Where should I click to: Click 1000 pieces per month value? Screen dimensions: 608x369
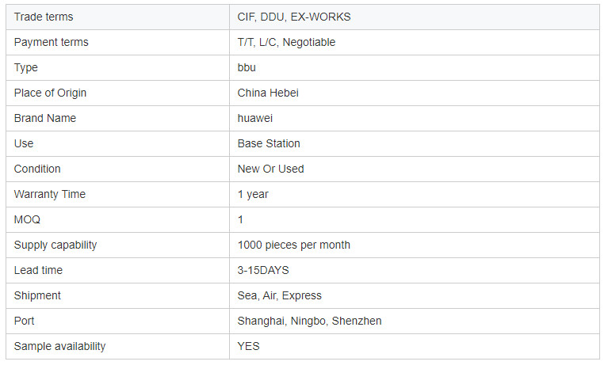click(x=293, y=245)
